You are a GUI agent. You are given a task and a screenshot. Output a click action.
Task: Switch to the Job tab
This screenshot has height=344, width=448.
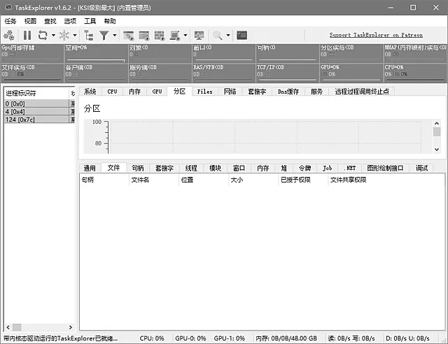[328, 168]
